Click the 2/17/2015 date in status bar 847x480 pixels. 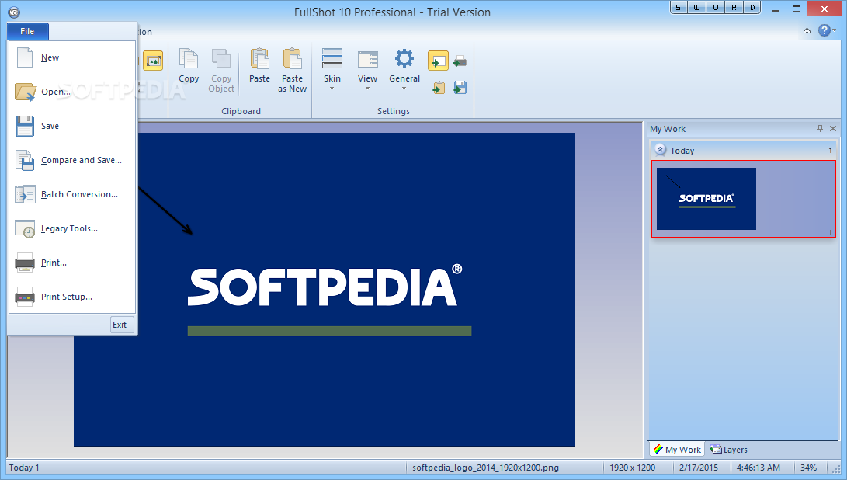click(x=699, y=468)
